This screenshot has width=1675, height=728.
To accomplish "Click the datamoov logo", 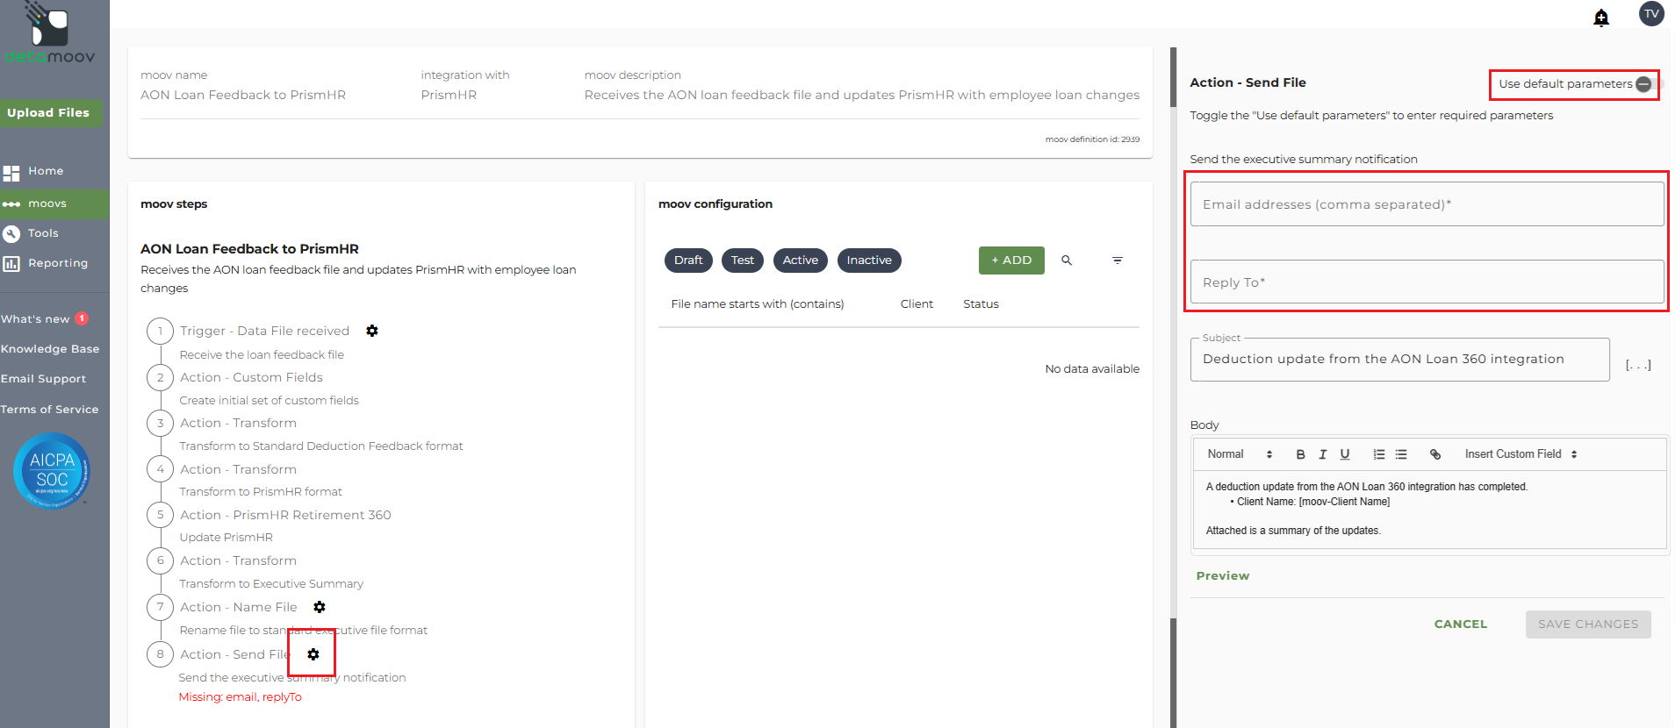I will pyautogui.click(x=50, y=33).
